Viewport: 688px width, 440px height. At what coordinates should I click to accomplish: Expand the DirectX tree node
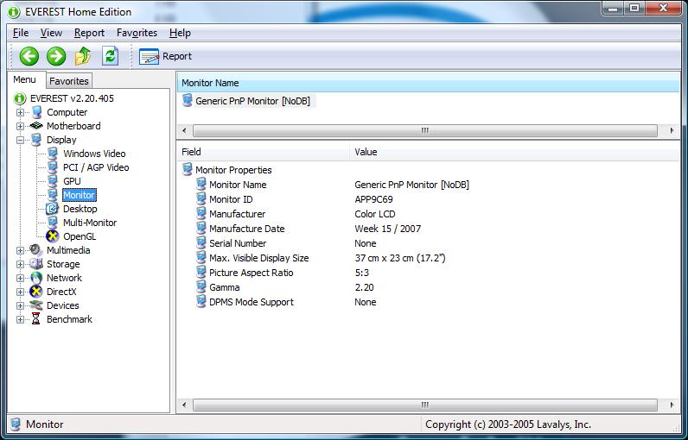[x=20, y=292]
